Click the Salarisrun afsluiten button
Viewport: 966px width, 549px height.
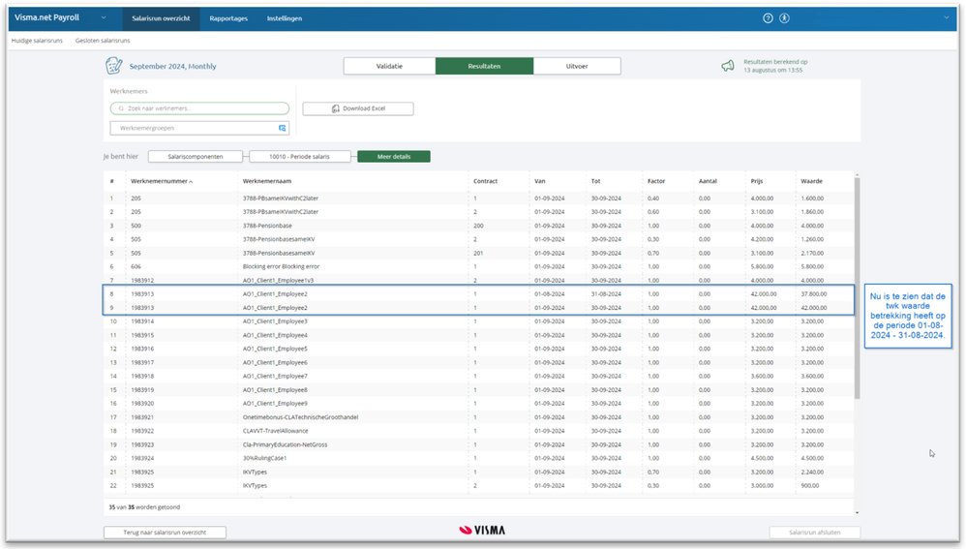pos(814,533)
